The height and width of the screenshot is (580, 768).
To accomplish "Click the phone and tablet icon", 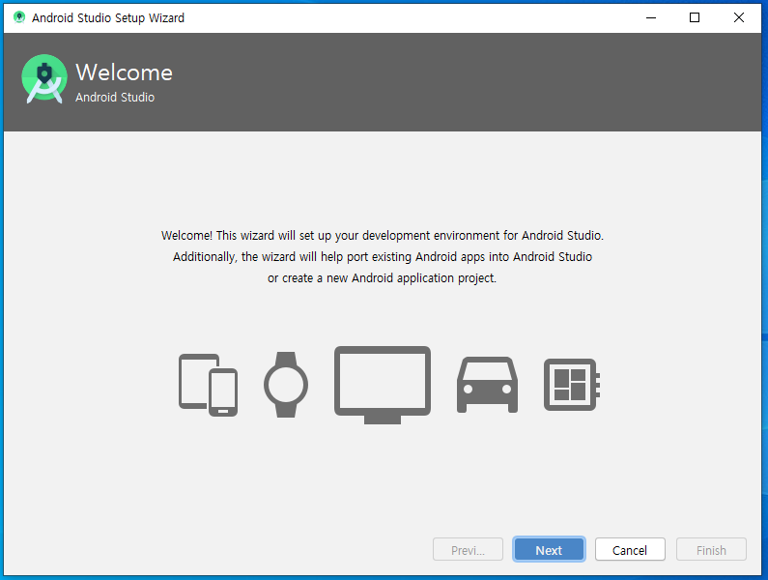I will tap(208, 385).
